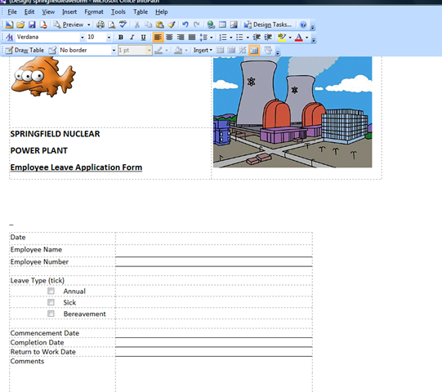This screenshot has width=442, height=392.
Task: Click the Print icon
Action: click(100, 24)
